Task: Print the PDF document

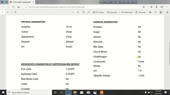Action: pyautogui.click(x=150, y=12)
